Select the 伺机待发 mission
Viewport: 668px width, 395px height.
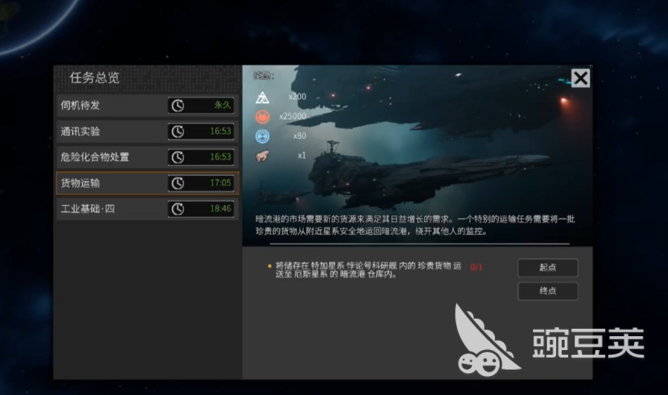pos(148,105)
